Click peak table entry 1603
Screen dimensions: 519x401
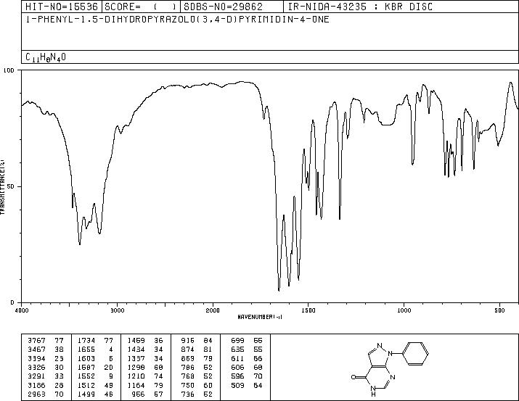point(86,358)
